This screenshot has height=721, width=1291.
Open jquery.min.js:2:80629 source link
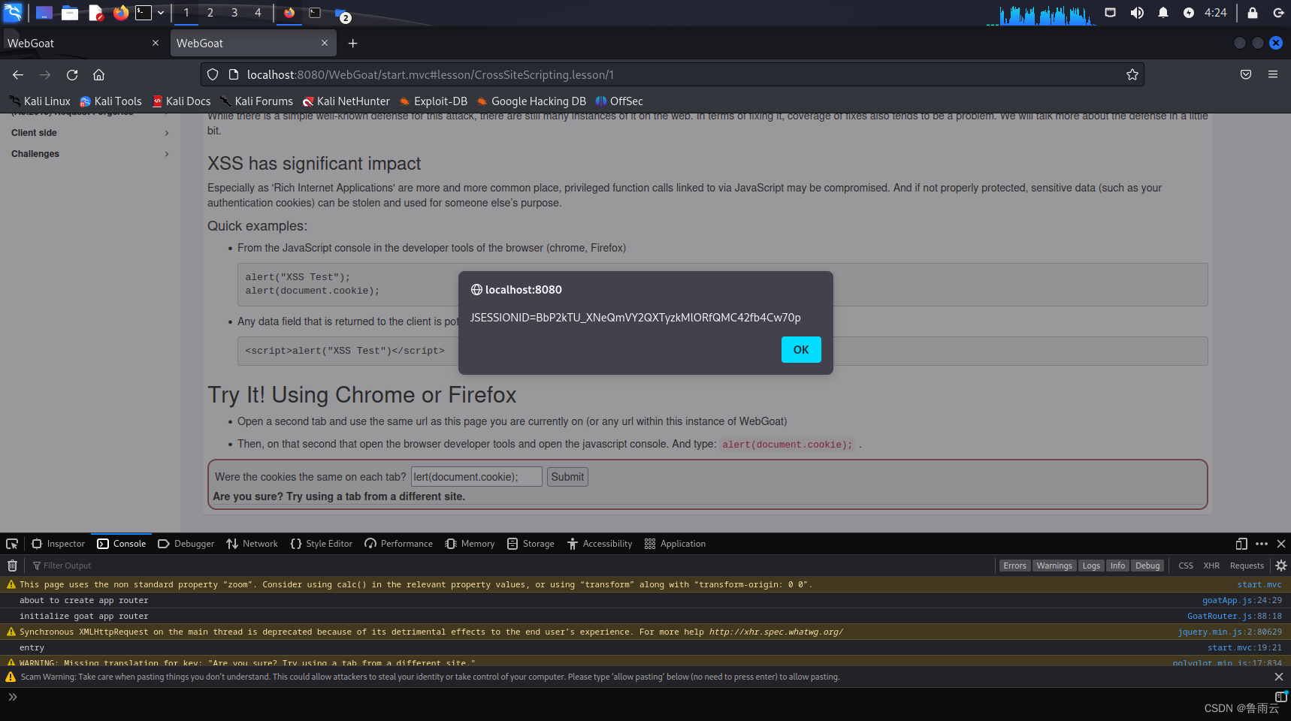click(x=1230, y=632)
